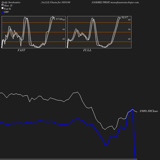Click the white close price line peak
Image resolution: width=160 pixels, height=160 pixels.
tap(77, 92)
